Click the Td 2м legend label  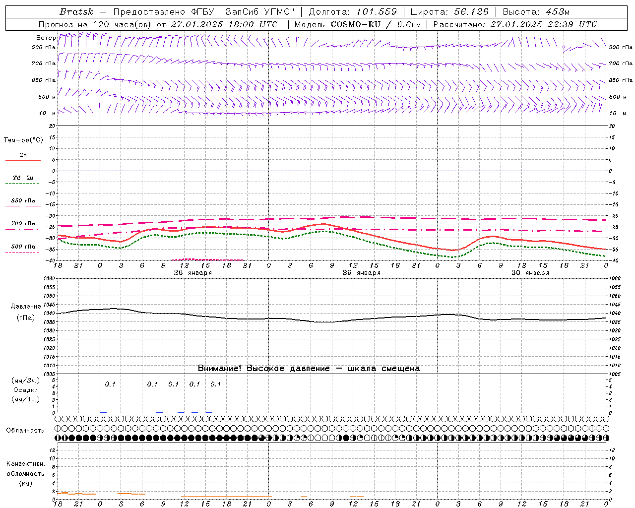point(23,178)
